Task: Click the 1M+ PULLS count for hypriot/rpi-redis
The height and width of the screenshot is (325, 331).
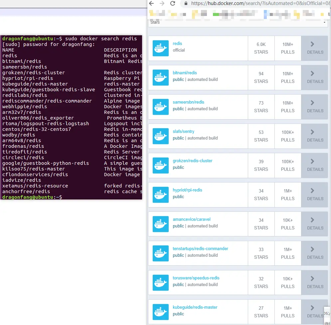Action: (288, 195)
